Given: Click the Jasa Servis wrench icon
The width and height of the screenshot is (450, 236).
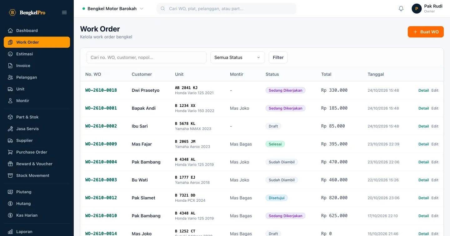Looking at the screenshot, I should tap(10, 129).
